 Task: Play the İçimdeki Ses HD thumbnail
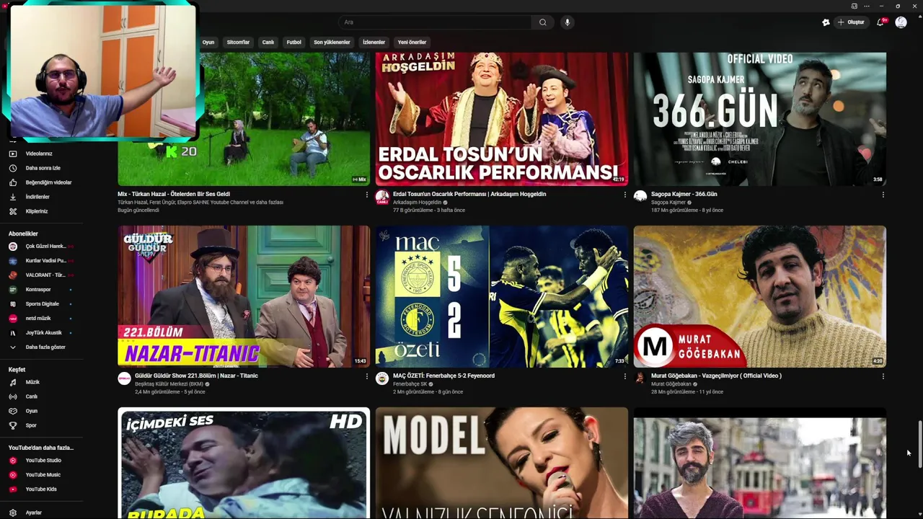pyautogui.click(x=244, y=463)
